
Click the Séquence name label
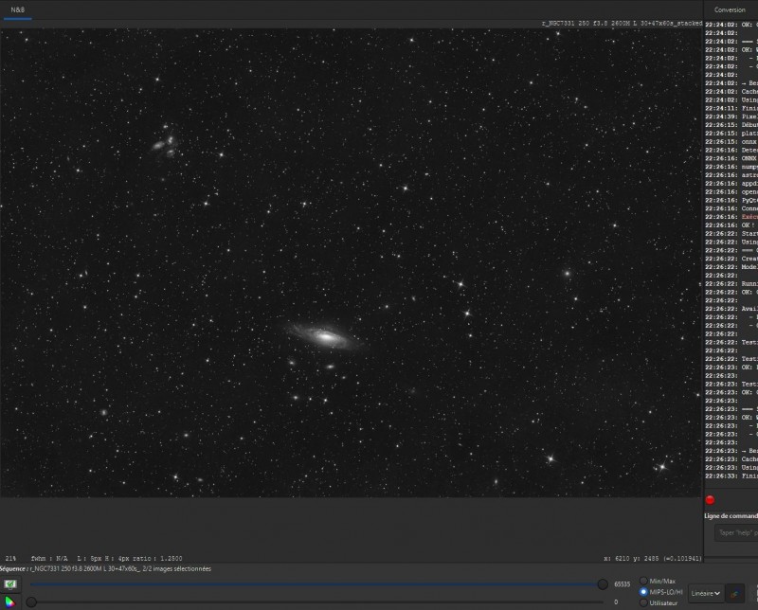click(x=105, y=569)
